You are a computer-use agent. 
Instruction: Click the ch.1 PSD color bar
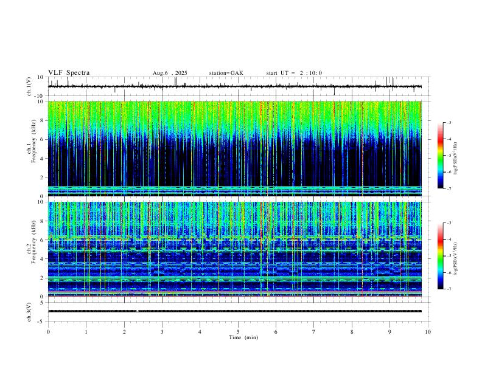click(x=440, y=156)
